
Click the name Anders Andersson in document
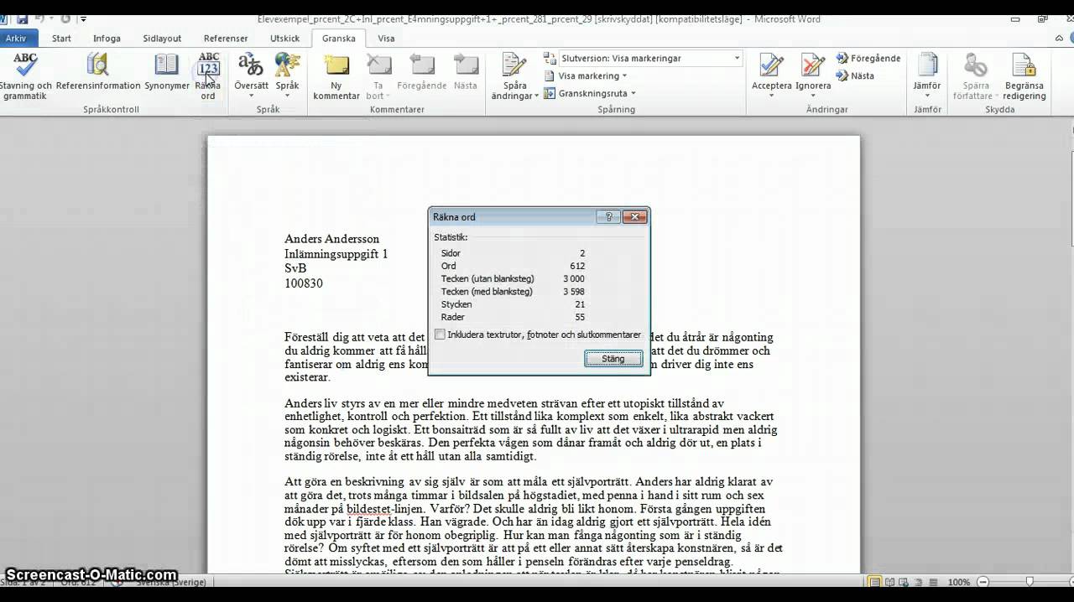[331, 239]
